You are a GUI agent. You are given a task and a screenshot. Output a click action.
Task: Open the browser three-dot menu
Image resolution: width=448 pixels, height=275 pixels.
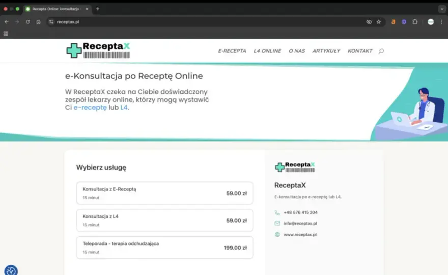coord(441,22)
